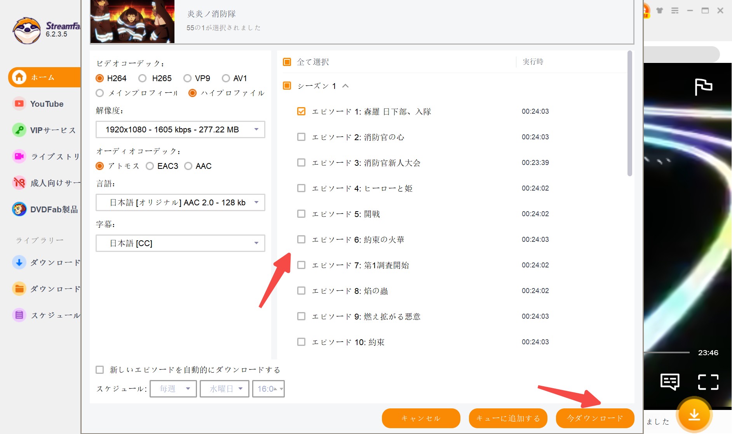Select メインプロフィール profile option

[x=99, y=93]
